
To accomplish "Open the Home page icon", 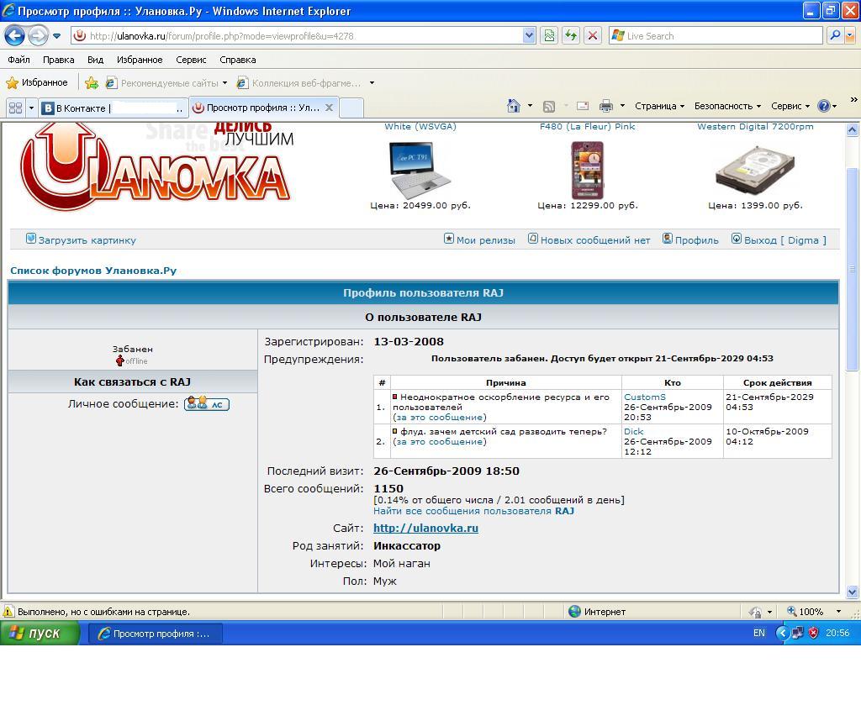I will pyautogui.click(x=514, y=106).
